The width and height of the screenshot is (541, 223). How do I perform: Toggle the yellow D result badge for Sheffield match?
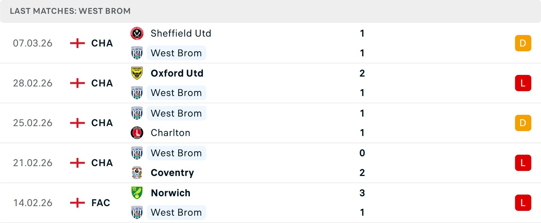(x=523, y=43)
